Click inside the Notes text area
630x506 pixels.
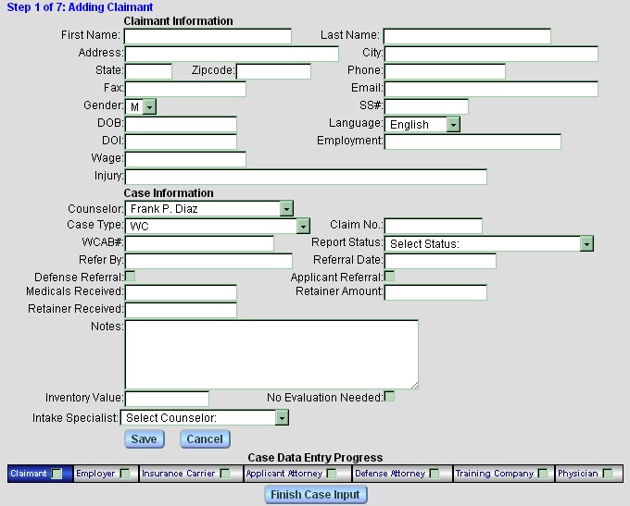point(271,353)
